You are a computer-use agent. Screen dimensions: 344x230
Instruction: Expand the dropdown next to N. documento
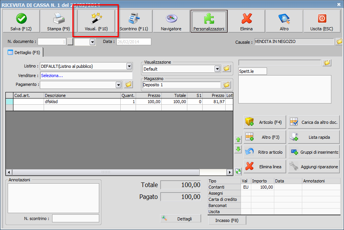[x=92, y=42]
